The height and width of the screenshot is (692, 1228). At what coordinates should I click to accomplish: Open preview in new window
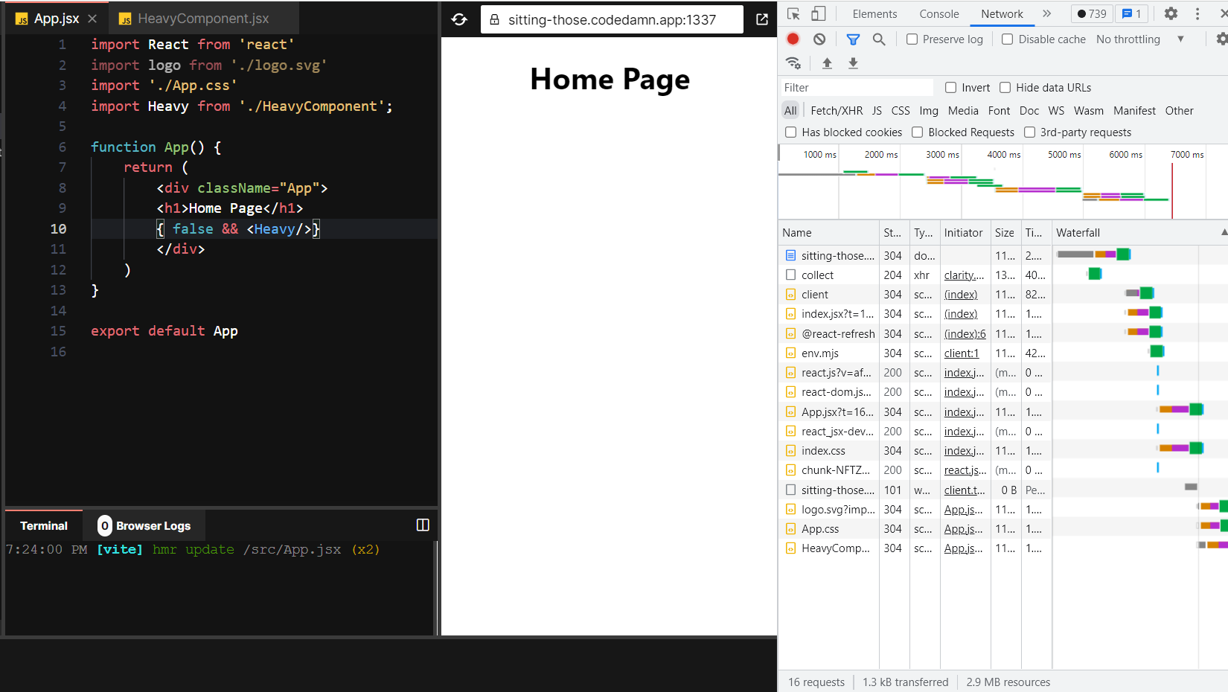762,19
